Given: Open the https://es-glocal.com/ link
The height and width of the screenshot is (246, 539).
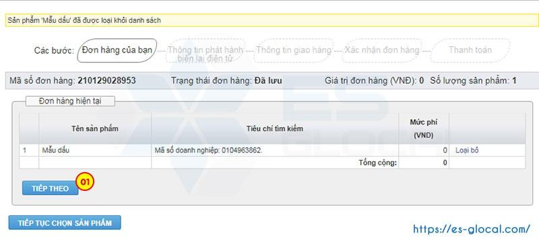Looking at the screenshot, I should coord(471,229).
